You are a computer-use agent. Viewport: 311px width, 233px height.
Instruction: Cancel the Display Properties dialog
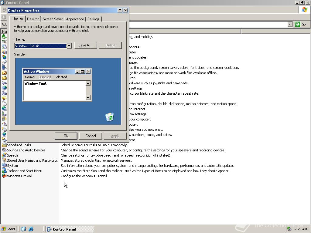[x=91, y=136]
